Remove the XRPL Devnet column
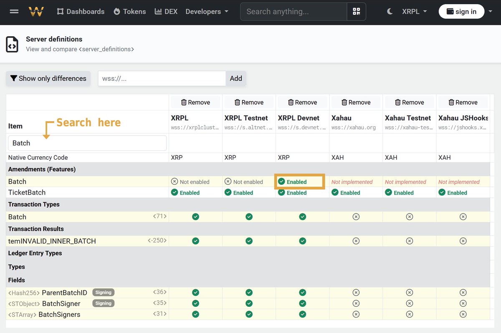This screenshot has height=333, width=501. 303,103
